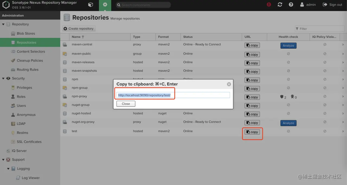Click the Nexus logo in header
The width and height of the screenshot is (347, 185).
[5, 5]
